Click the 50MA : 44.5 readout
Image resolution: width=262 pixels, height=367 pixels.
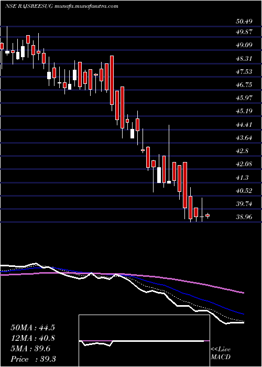click(x=32, y=328)
